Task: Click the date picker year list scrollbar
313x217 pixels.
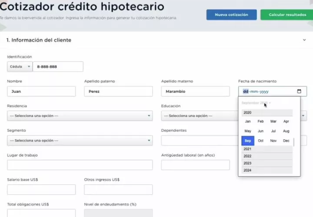Action: [x=293, y=142]
